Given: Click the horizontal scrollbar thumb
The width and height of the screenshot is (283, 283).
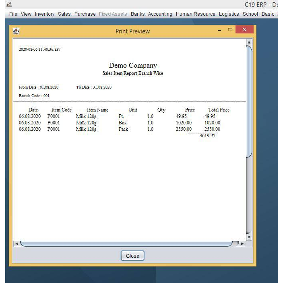Looking at the screenshot, I should (126, 244).
